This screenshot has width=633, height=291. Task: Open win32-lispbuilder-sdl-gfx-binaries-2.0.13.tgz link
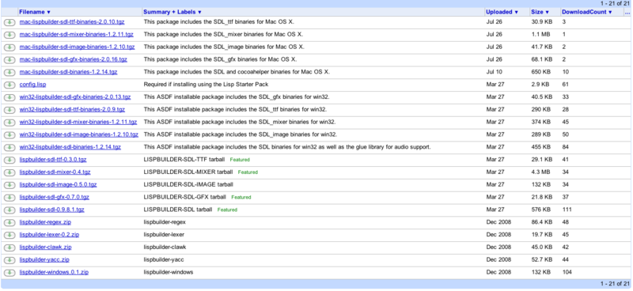[75, 97]
